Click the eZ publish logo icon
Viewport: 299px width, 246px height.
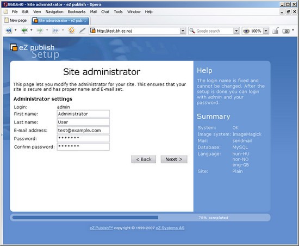[x=14, y=47]
